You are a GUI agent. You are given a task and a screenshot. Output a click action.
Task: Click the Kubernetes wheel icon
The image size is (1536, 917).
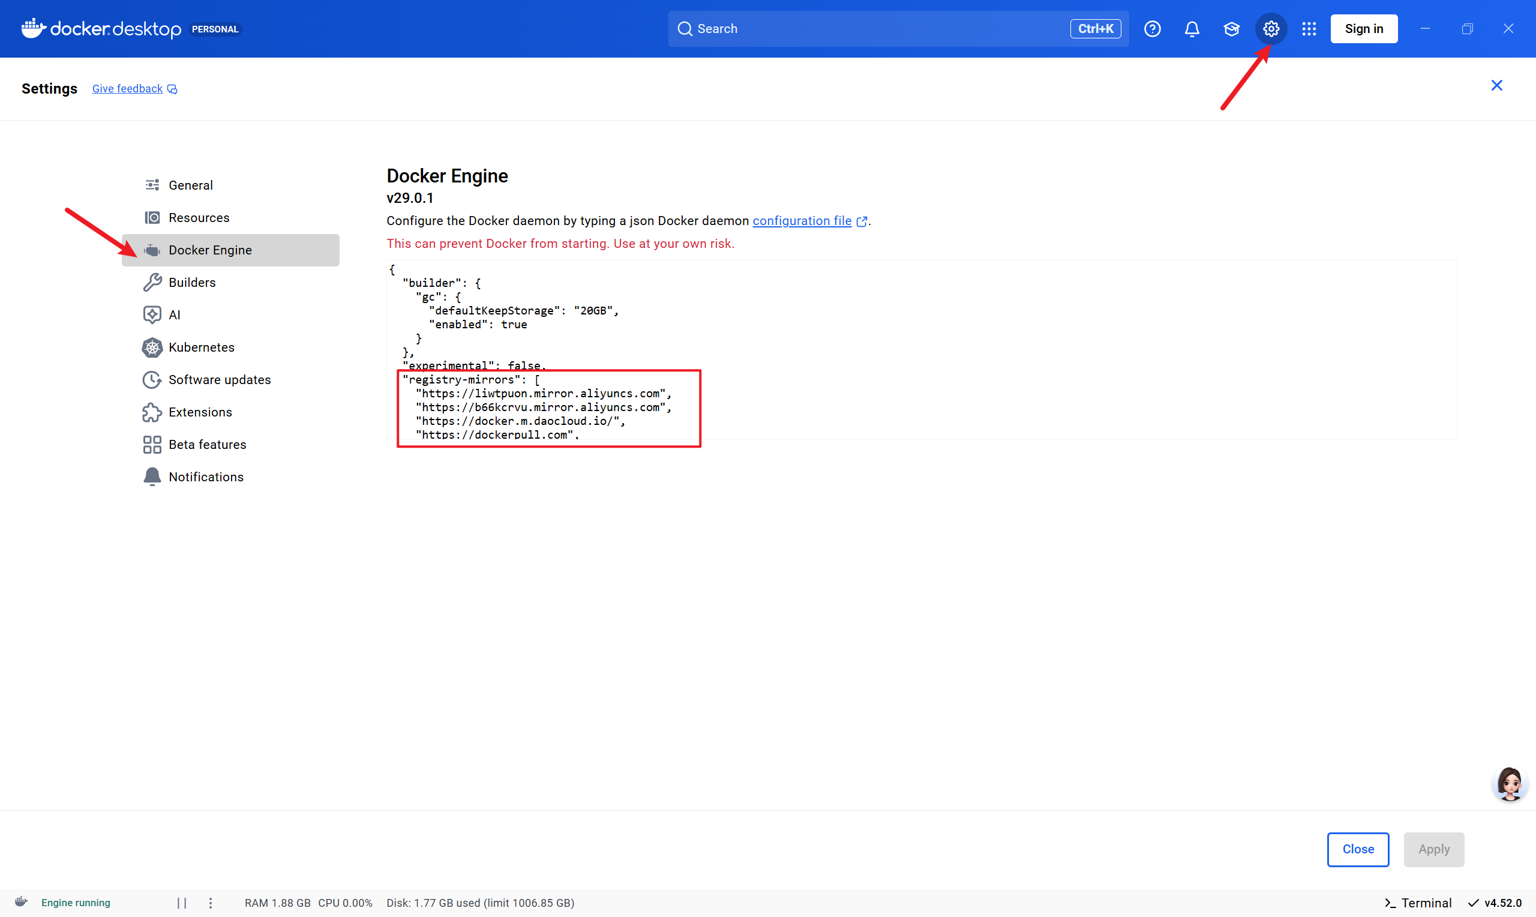tap(152, 347)
